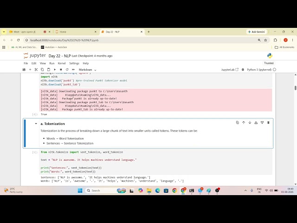Screen dimensions: 297x223
Task: Open notebook in JupyterLab
Action: (x=230, y=70)
